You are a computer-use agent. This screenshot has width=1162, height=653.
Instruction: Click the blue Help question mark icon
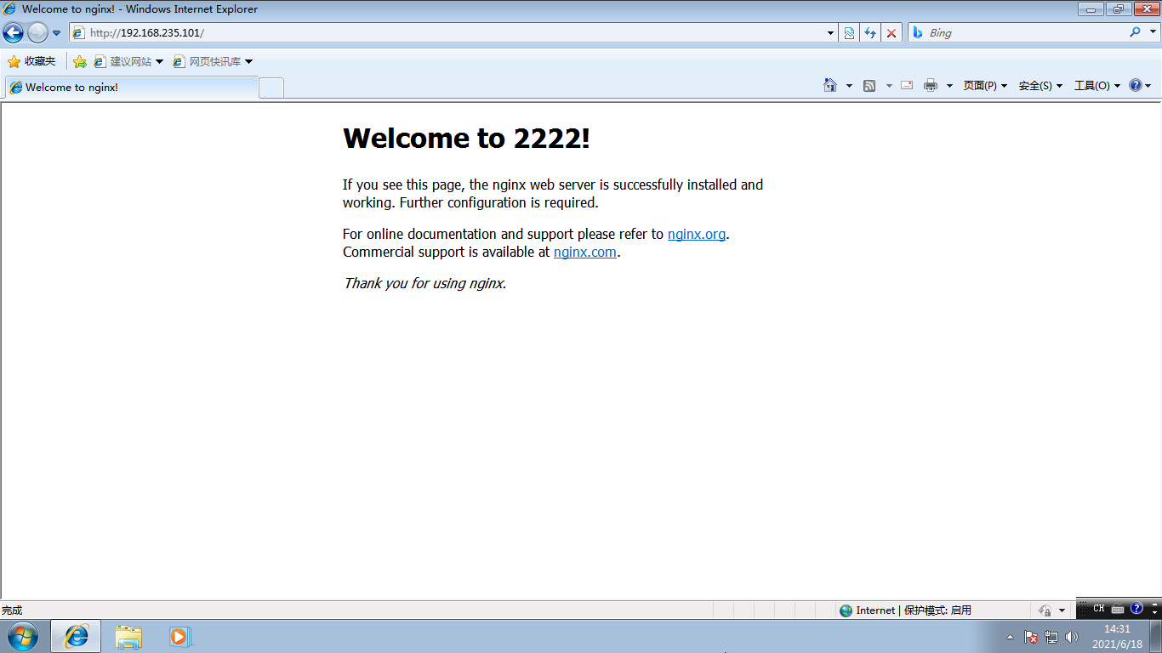point(1135,85)
